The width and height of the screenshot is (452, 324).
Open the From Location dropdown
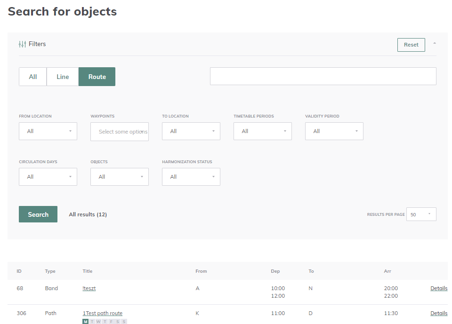pyautogui.click(x=48, y=131)
